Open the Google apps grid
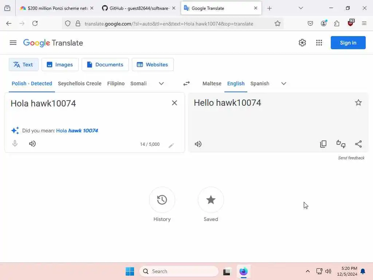This screenshot has width=373, height=280. click(319, 43)
